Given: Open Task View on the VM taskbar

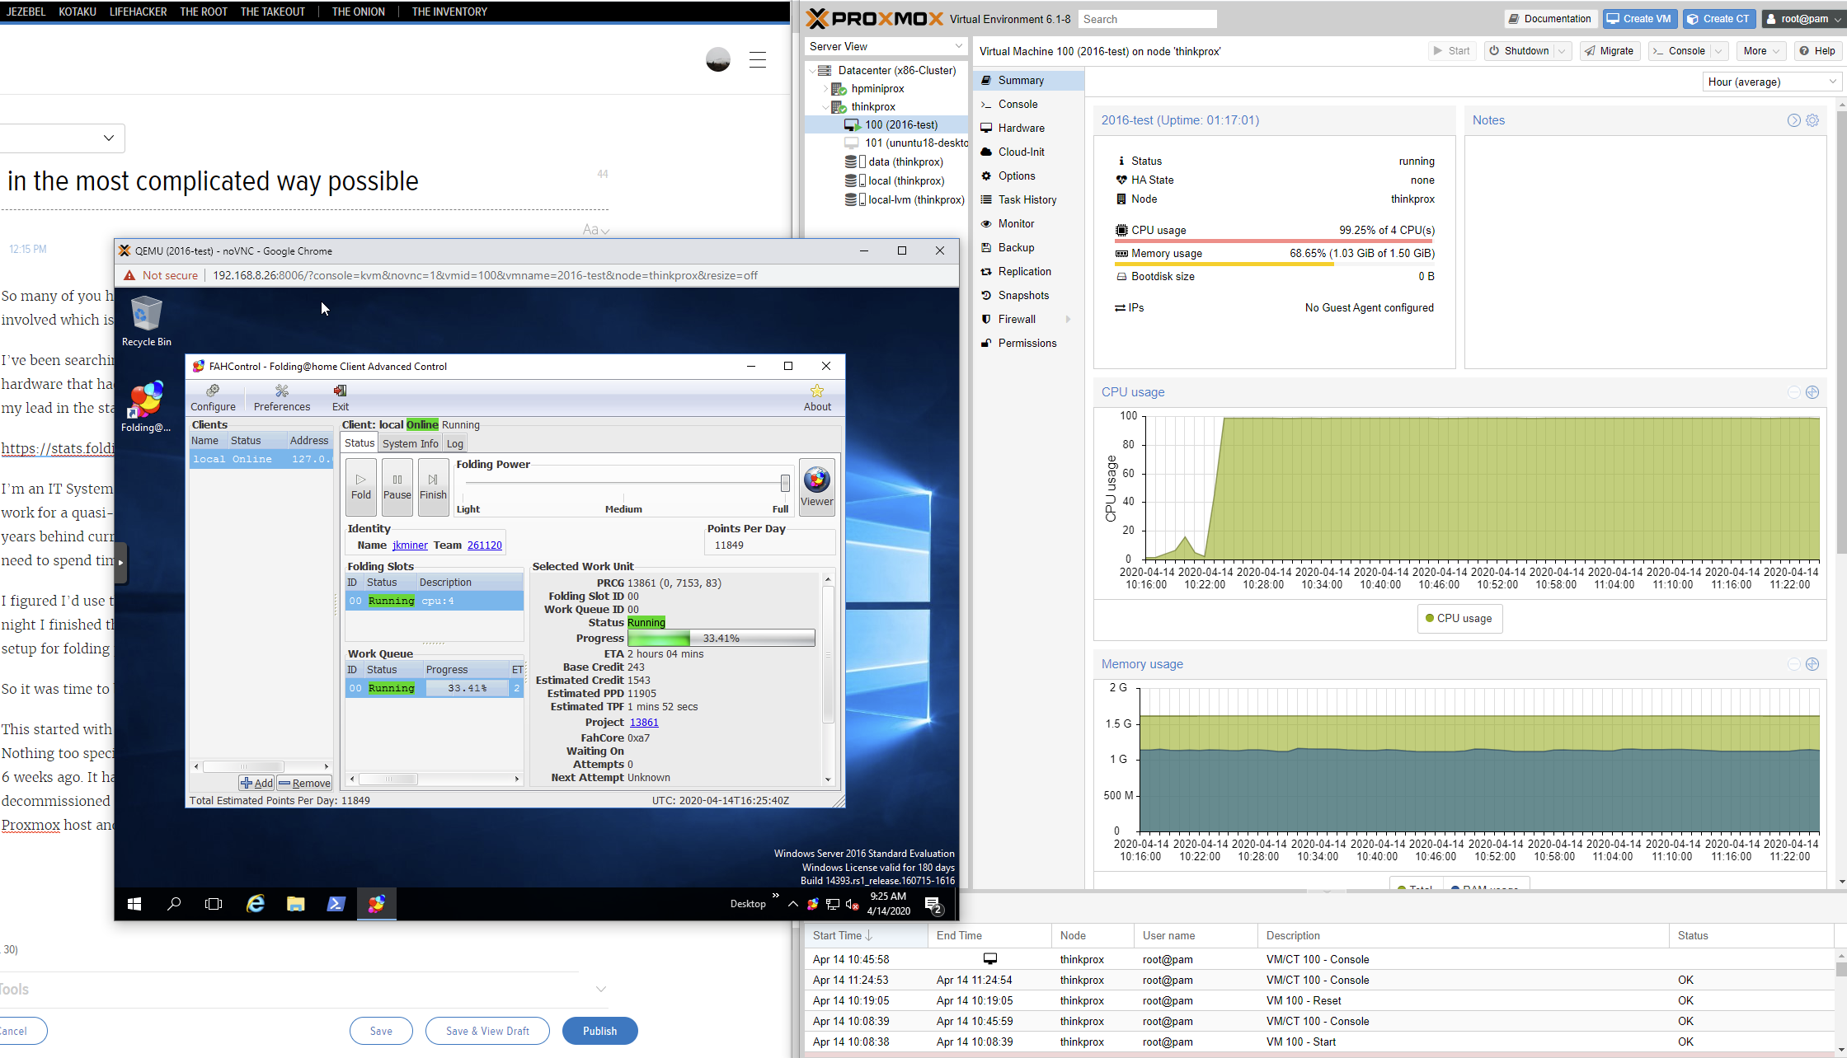Looking at the screenshot, I should [214, 904].
